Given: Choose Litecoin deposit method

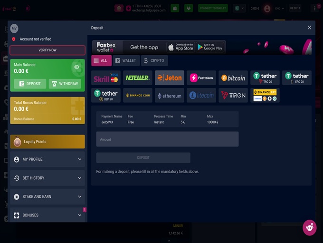Looking at the screenshot, I should click(x=201, y=96).
